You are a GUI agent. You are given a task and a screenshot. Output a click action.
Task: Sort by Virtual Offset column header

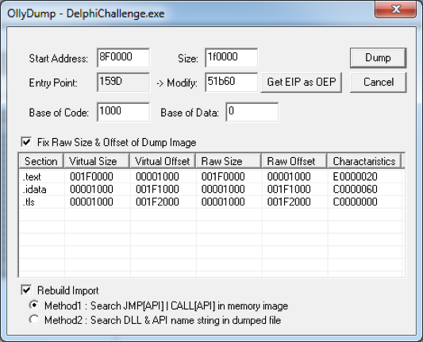pyautogui.click(x=163, y=161)
